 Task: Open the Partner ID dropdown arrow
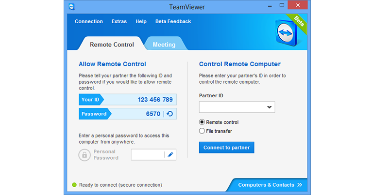tap(269, 107)
